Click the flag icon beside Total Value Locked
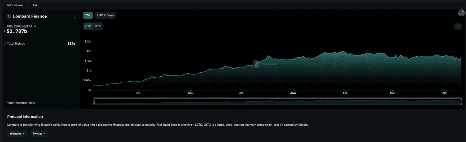The height and width of the screenshot is (142, 466). [x=35, y=26]
